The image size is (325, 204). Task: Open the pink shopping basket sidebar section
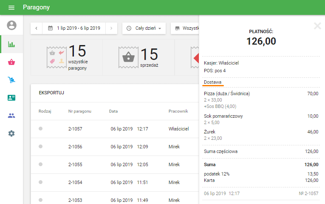click(x=11, y=62)
